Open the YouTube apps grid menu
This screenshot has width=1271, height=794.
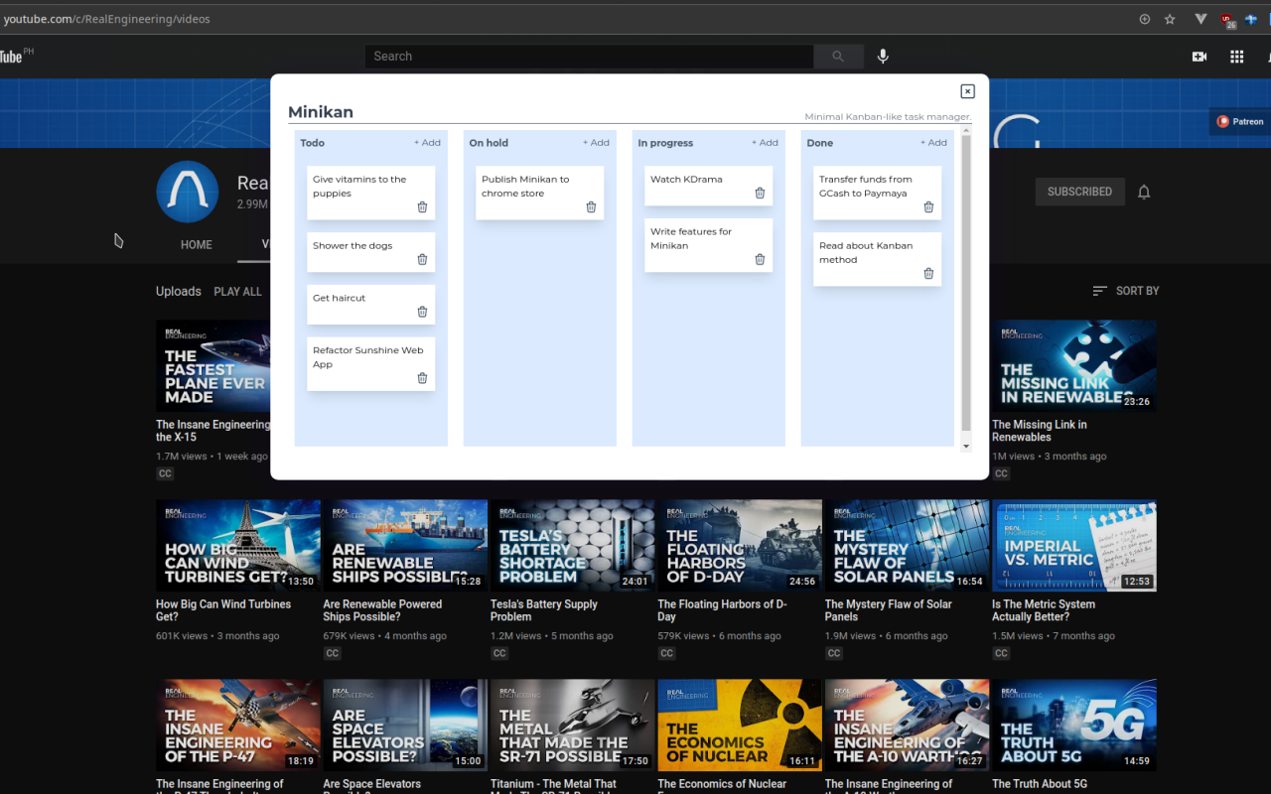click(x=1236, y=57)
